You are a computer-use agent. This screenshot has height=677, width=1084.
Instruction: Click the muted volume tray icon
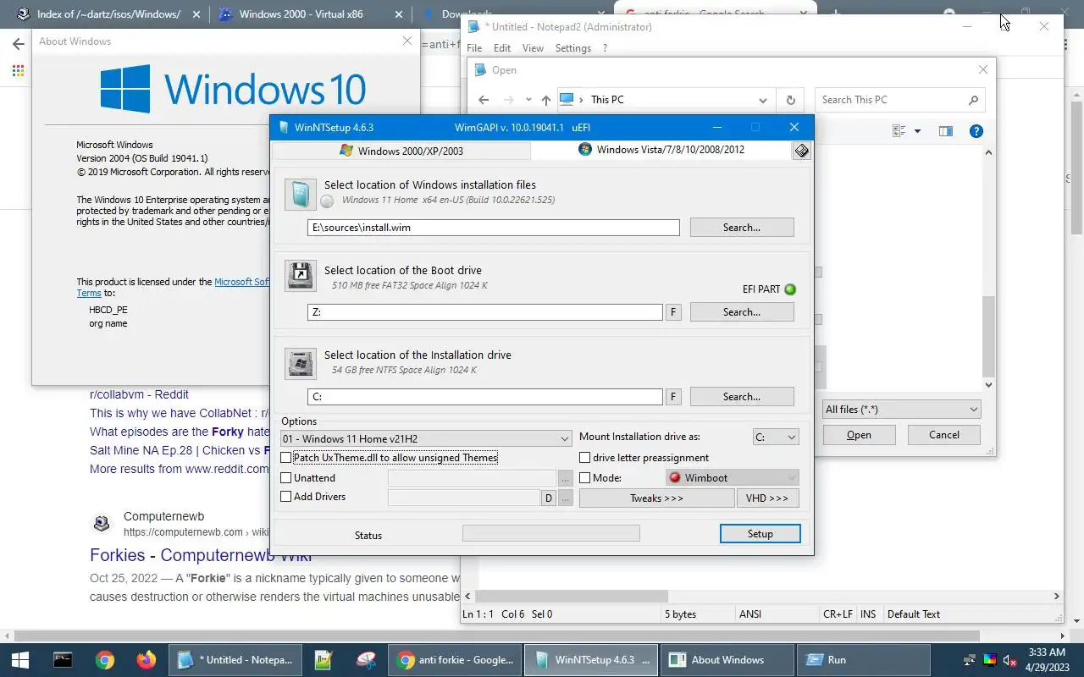(1009, 660)
